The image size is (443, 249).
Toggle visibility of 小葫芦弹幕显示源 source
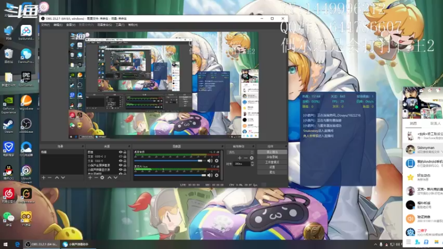121,169
